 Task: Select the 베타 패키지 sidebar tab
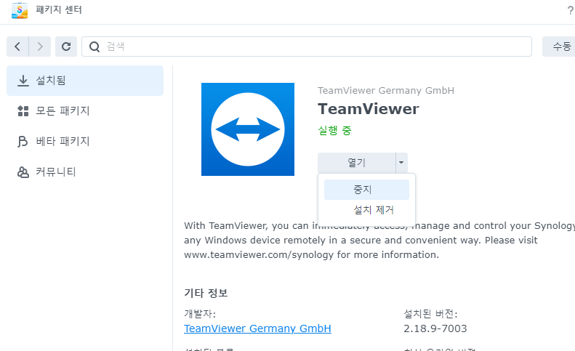pyautogui.click(x=85, y=141)
